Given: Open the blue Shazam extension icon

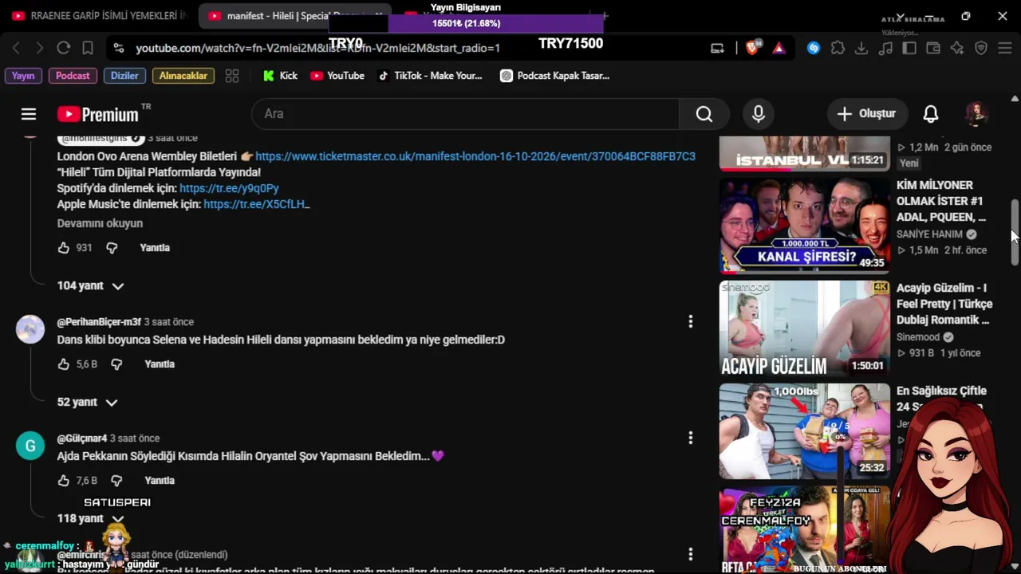Looking at the screenshot, I should [814, 48].
